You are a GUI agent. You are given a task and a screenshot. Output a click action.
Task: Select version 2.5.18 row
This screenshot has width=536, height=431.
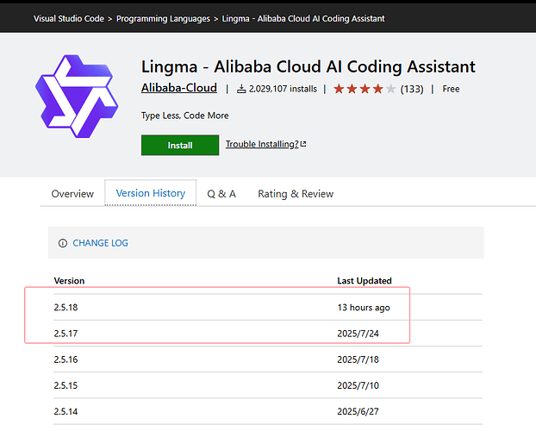click(x=268, y=307)
